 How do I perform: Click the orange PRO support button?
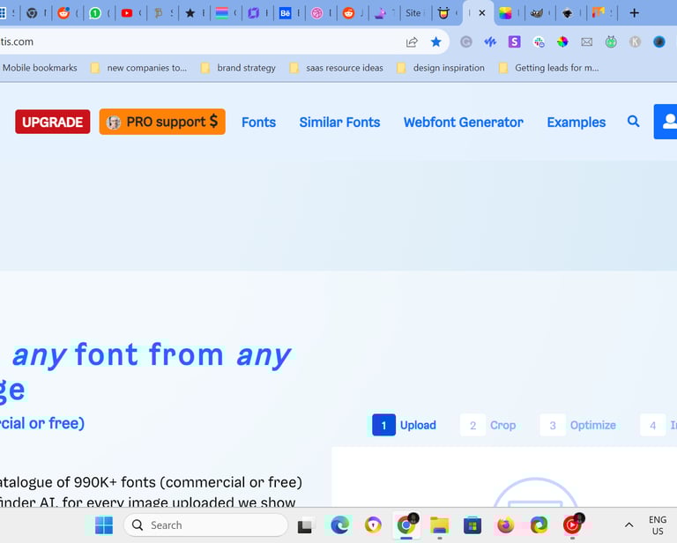pos(162,122)
